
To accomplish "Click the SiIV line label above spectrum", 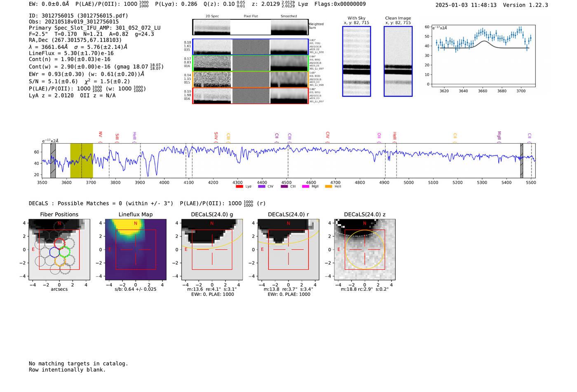I will [216, 136].
